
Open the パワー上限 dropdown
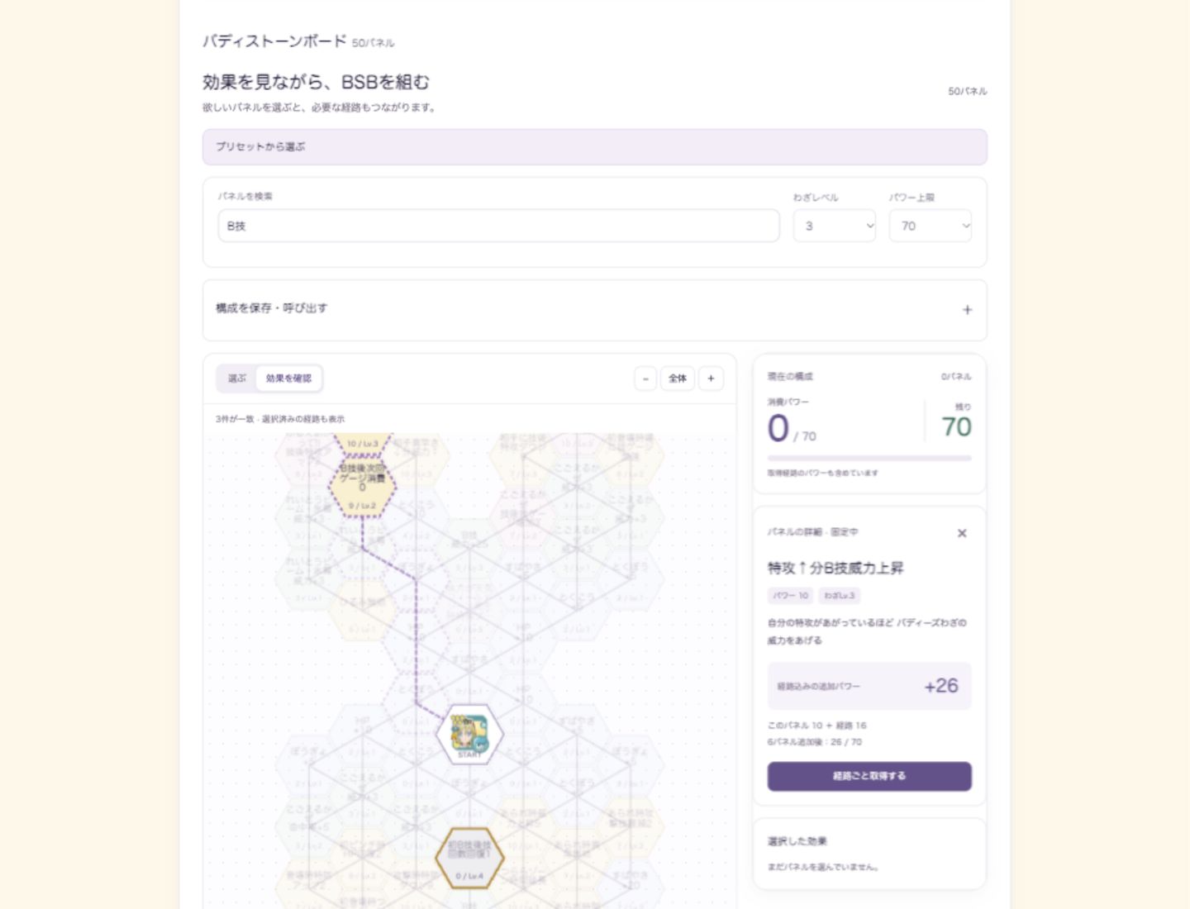point(931,226)
